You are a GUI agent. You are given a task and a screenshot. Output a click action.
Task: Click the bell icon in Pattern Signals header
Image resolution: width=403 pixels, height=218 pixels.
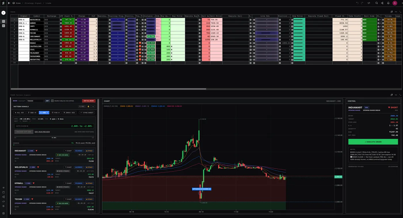[x=88, y=107]
